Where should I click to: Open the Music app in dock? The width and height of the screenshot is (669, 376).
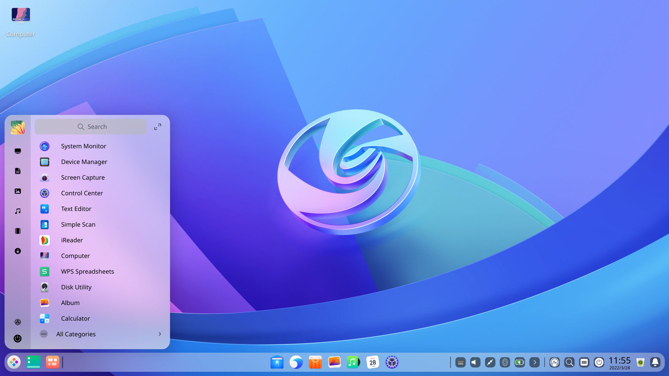tap(353, 362)
